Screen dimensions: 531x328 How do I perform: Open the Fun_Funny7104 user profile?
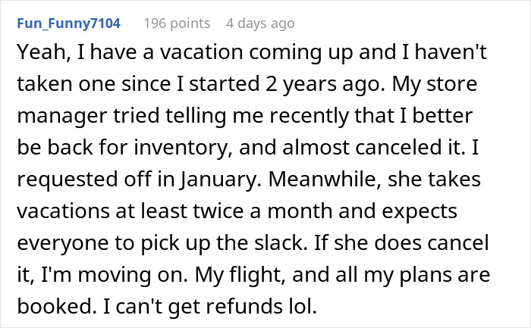[x=69, y=23]
